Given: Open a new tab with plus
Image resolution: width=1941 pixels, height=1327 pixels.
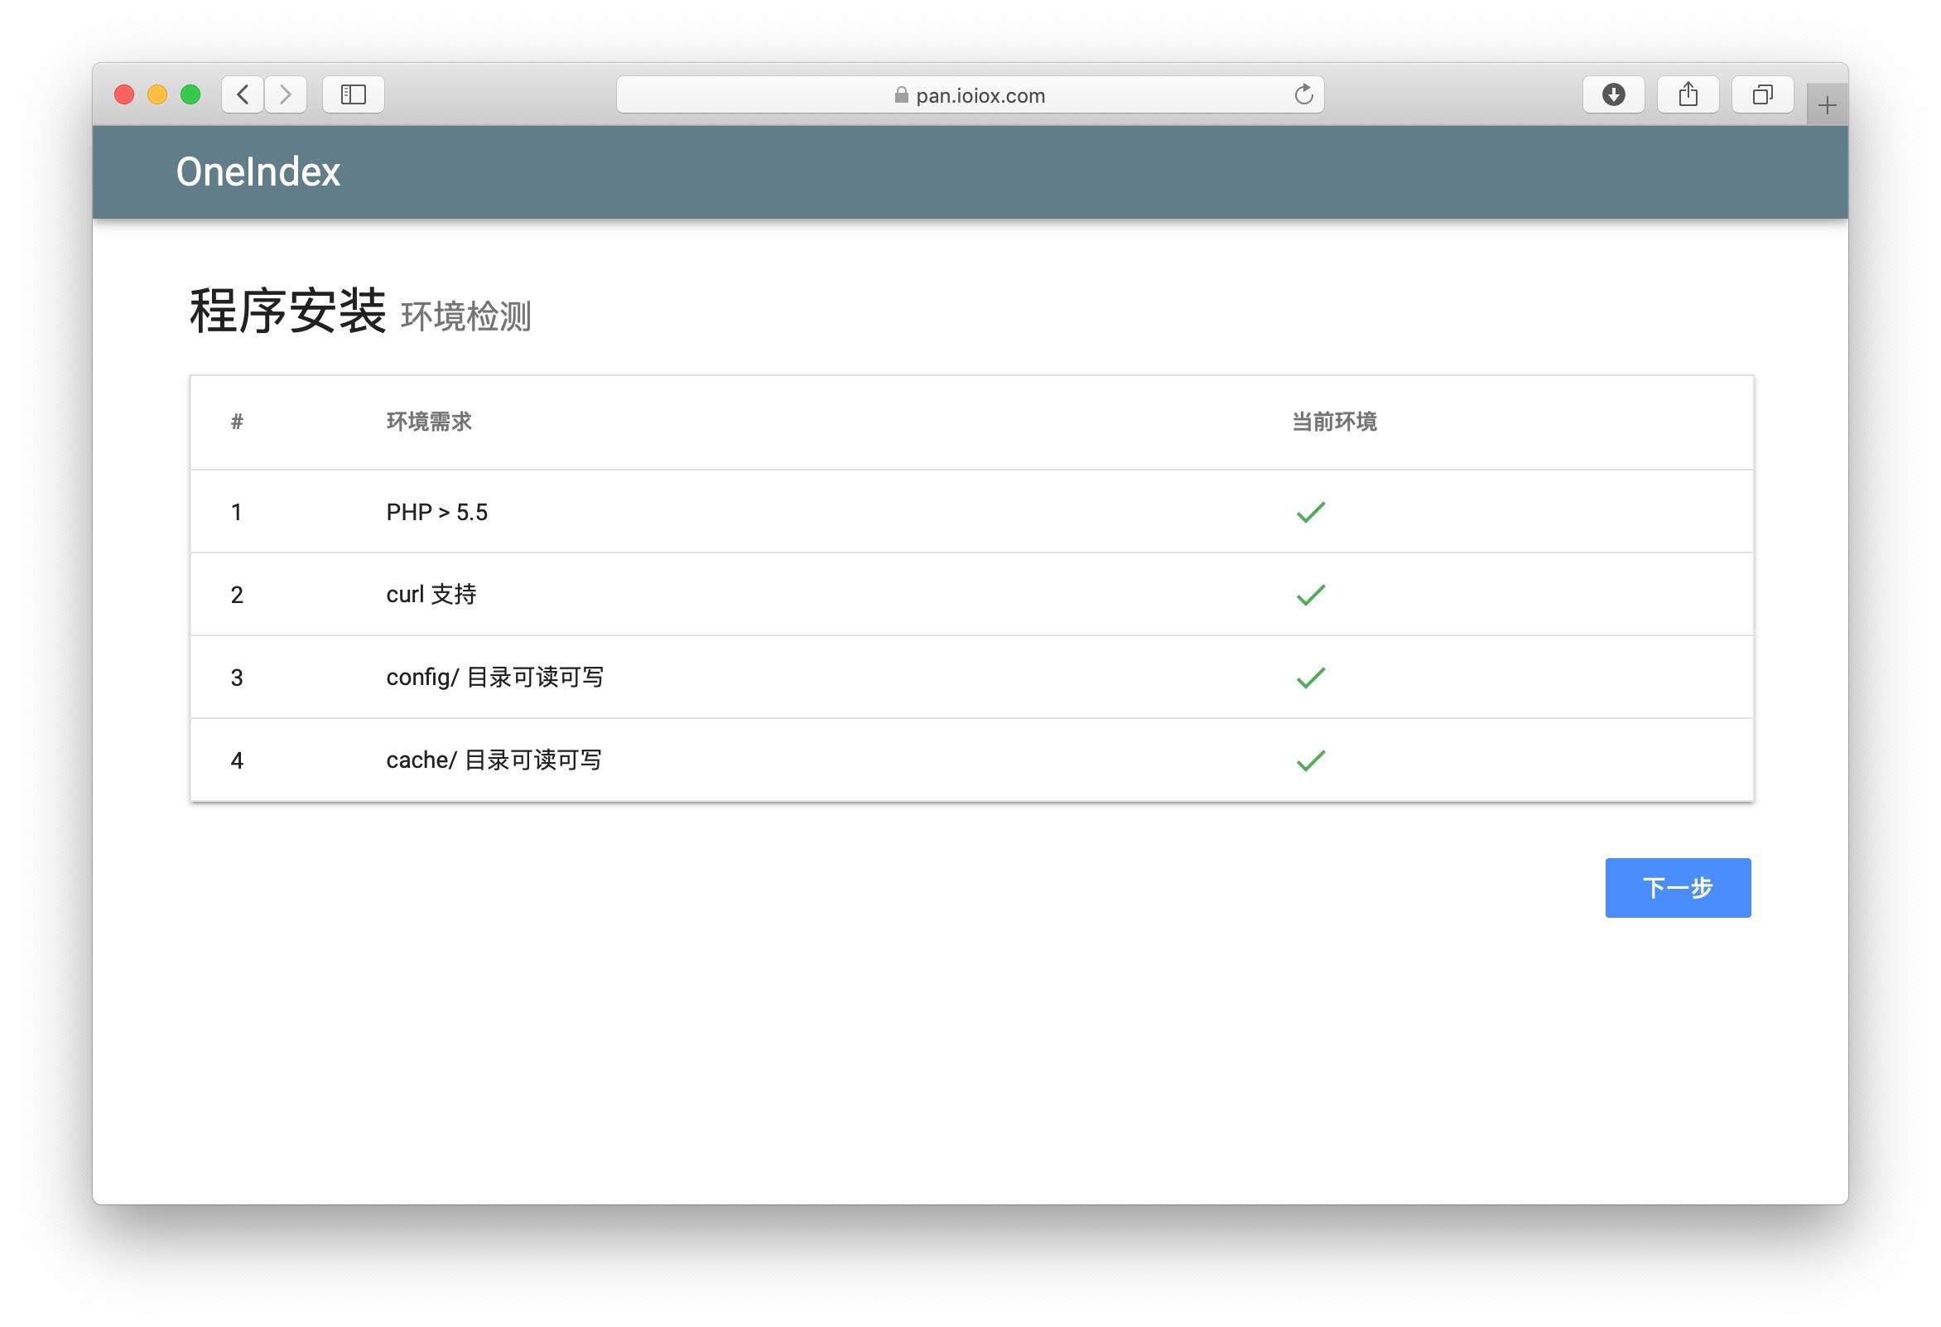Looking at the screenshot, I should click(1827, 105).
